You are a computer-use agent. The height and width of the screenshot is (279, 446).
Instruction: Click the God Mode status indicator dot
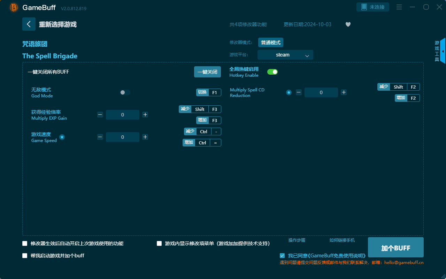122,92
